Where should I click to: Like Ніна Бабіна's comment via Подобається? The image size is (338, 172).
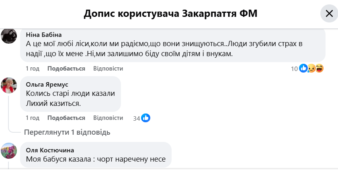pyautogui.click(x=66, y=69)
